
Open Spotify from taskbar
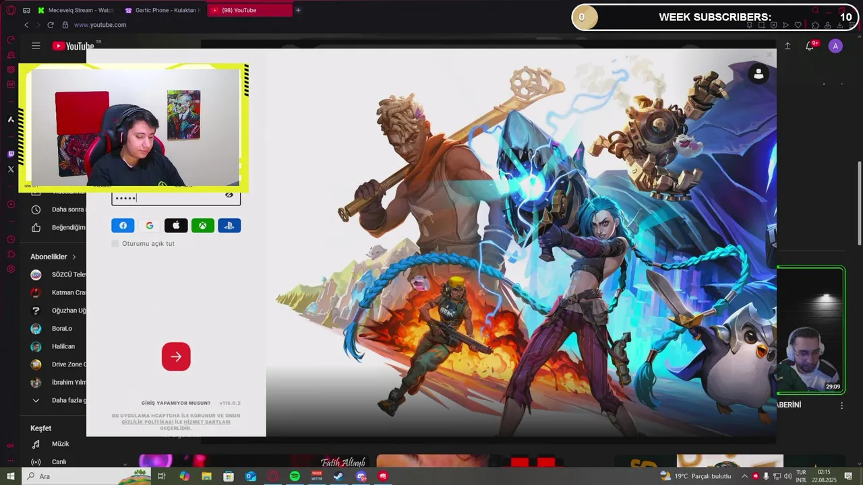(x=295, y=476)
